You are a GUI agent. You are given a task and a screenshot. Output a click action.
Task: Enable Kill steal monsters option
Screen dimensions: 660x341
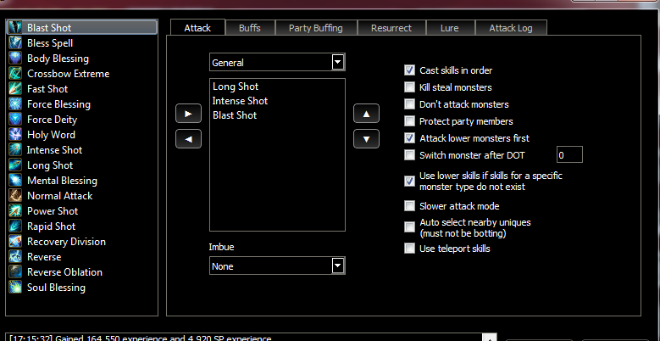[410, 87]
